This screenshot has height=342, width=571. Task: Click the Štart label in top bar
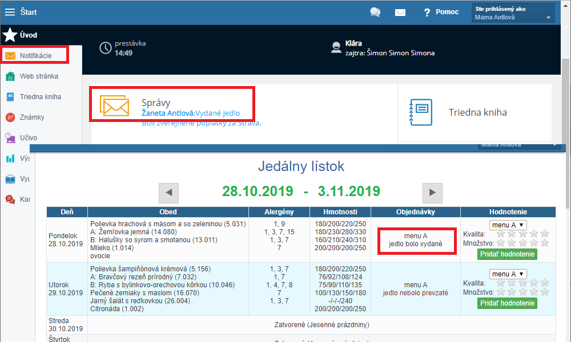[29, 12]
